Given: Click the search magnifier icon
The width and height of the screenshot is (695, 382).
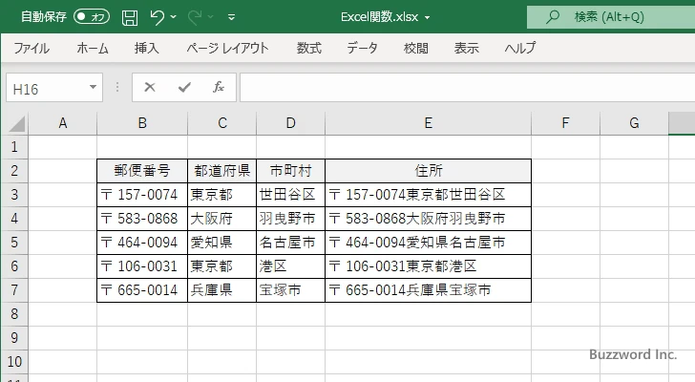Looking at the screenshot, I should pos(552,17).
